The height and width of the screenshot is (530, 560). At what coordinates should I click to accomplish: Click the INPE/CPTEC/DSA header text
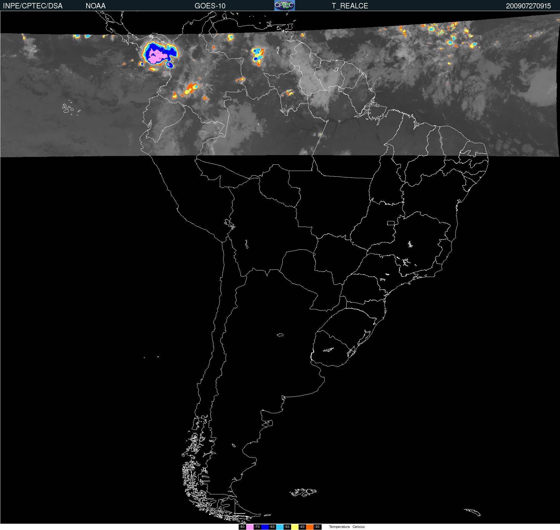pyautogui.click(x=33, y=6)
